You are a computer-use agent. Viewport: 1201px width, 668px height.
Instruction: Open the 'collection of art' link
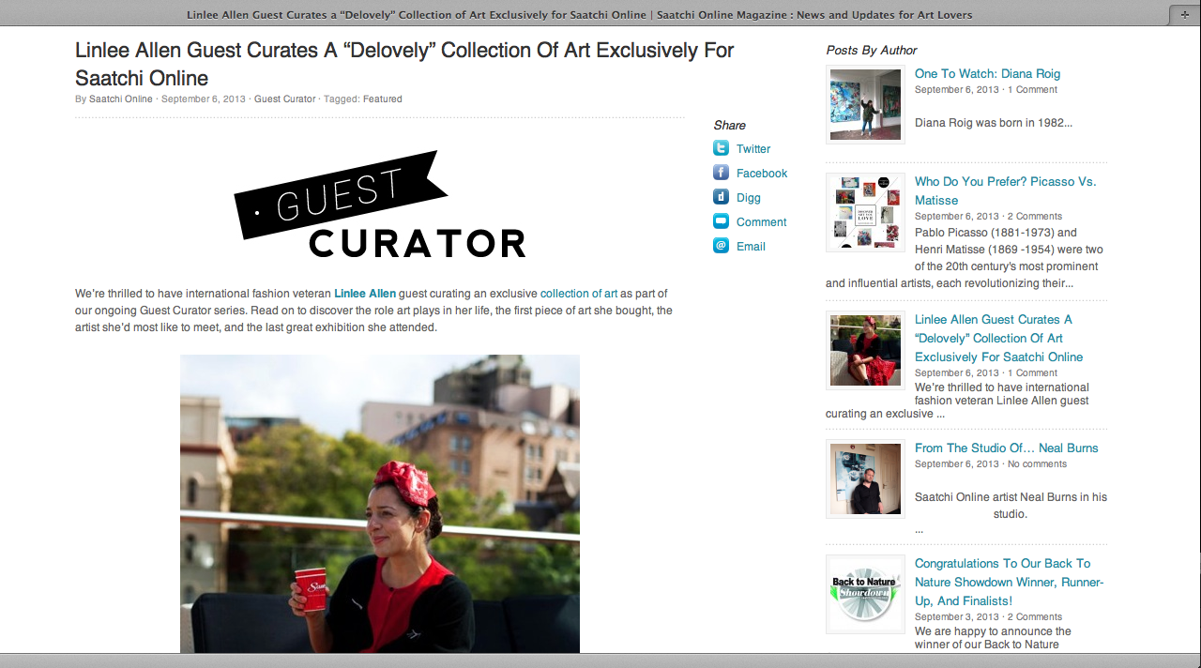tap(579, 294)
